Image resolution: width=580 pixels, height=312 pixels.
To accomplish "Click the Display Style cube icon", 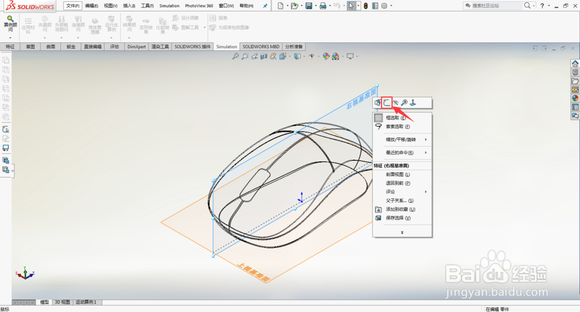I will [297, 56].
